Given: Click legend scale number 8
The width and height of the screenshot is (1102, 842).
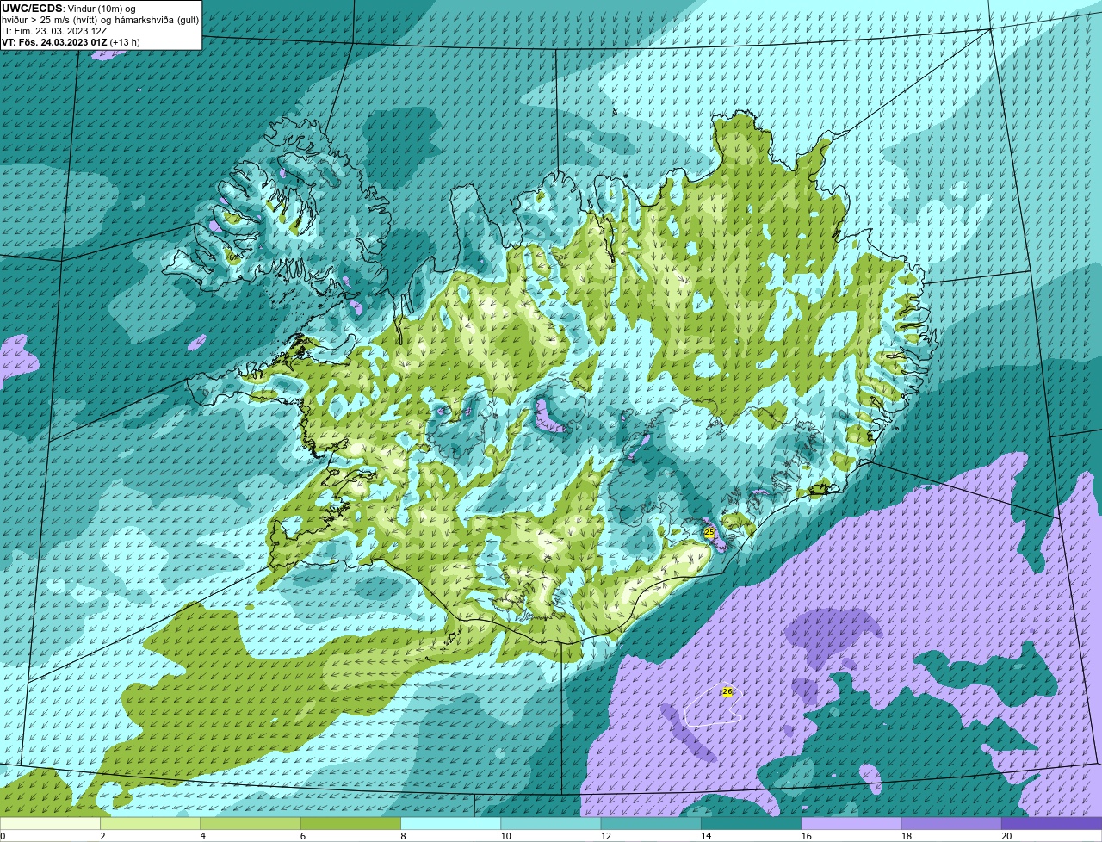Looking at the screenshot, I should click(x=402, y=836).
